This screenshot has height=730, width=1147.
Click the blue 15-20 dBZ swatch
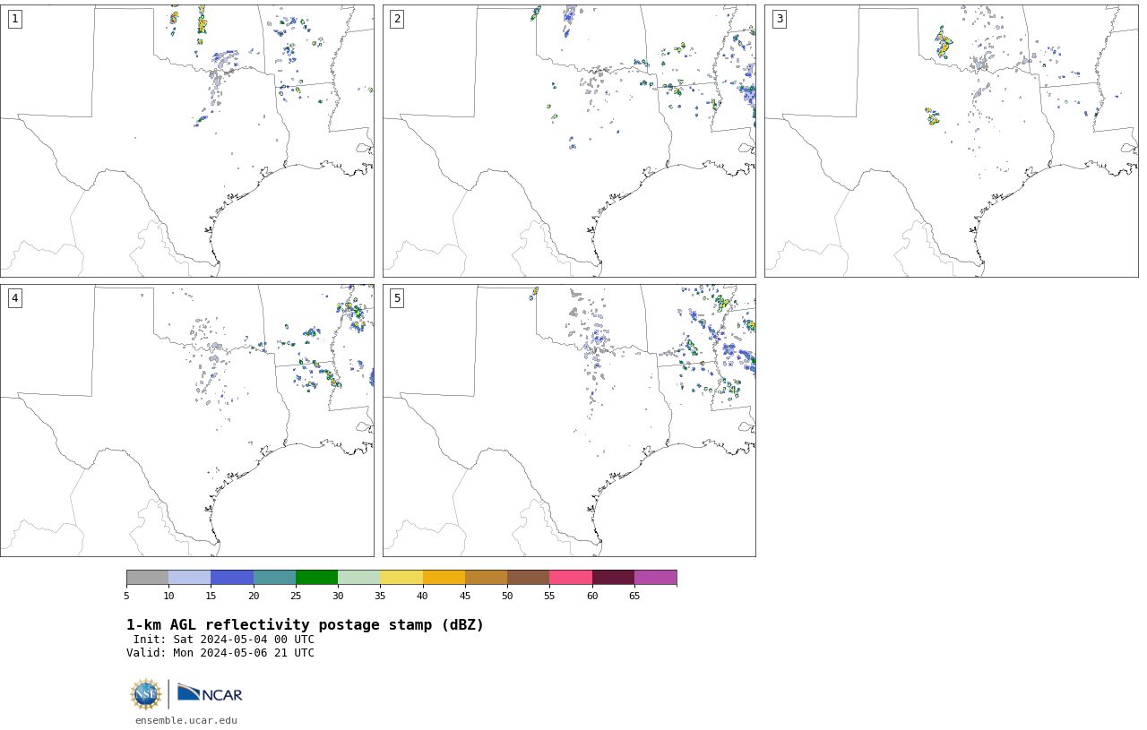click(232, 578)
